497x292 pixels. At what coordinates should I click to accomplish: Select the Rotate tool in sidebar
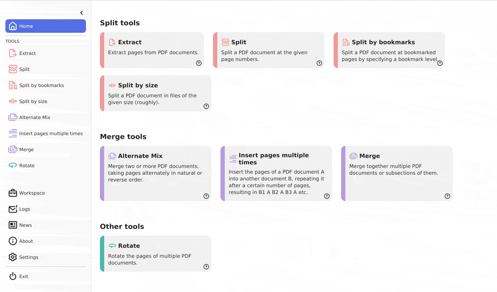coord(46,165)
